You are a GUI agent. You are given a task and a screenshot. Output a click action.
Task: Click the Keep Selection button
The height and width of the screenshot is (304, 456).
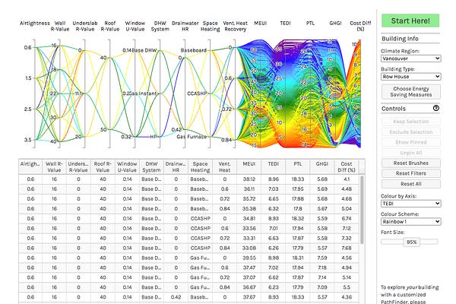(410, 122)
